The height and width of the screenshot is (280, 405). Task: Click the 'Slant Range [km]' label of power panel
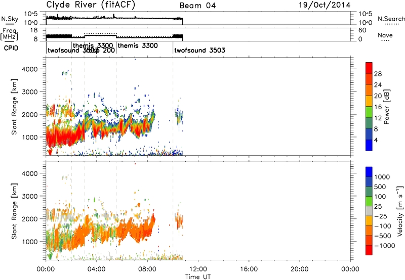point(14,107)
